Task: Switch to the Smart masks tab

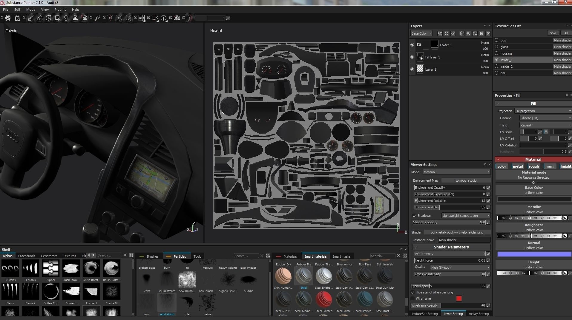Action: click(x=341, y=256)
